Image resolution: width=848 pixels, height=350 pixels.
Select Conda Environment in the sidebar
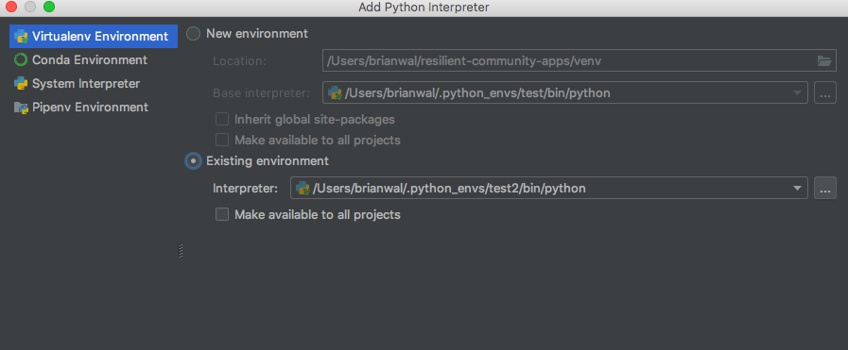(89, 59)
